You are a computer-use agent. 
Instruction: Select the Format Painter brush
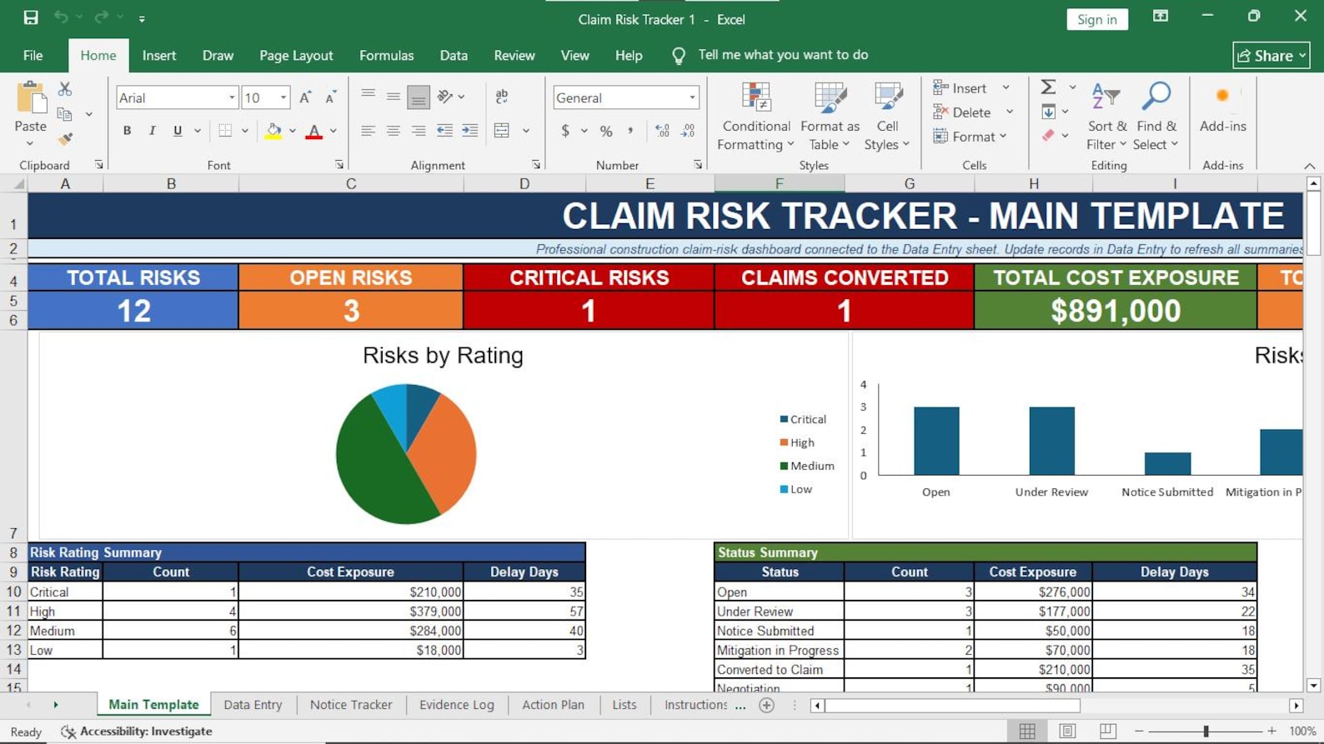click(65, 138)
